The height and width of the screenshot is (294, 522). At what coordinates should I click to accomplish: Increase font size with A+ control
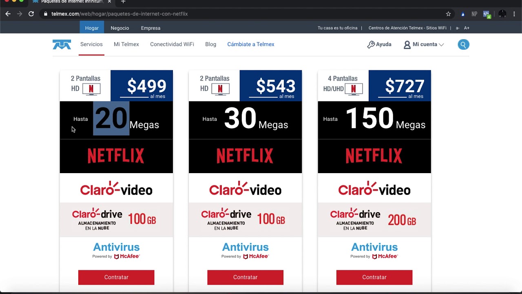(x=467, y=28)
